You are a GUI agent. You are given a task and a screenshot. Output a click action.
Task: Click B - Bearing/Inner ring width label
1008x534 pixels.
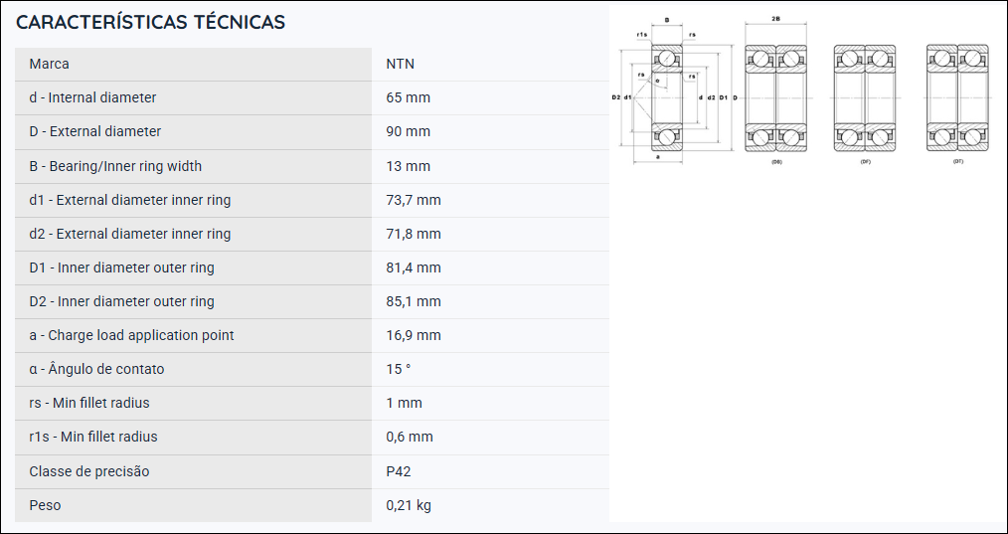point(115,166)
